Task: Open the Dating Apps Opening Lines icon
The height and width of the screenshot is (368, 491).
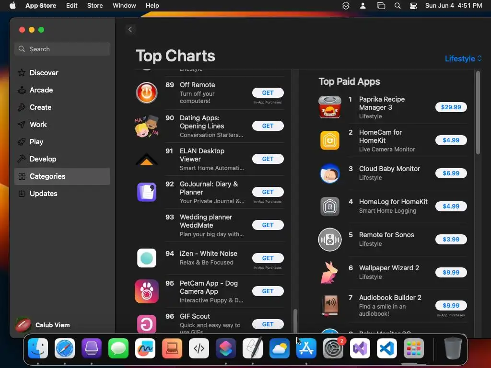Action: pos(147,126)
